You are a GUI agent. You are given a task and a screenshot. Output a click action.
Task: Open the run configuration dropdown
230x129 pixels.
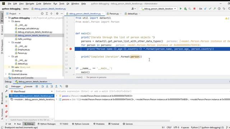coord(158,9)
